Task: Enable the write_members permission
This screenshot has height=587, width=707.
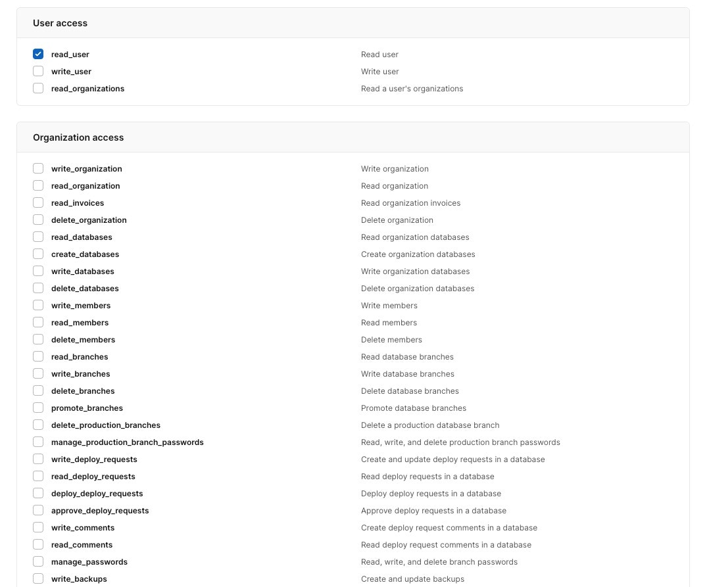Action: pos(38,305)
